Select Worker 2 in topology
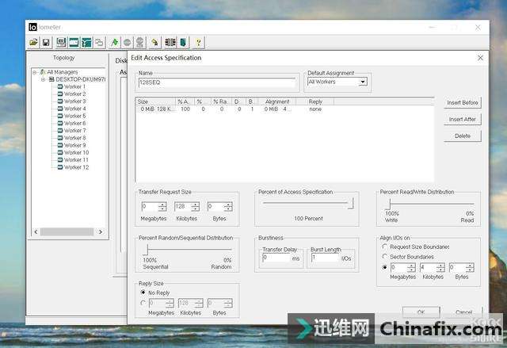Screen dimensions: 507x348 tap(74, 94)
